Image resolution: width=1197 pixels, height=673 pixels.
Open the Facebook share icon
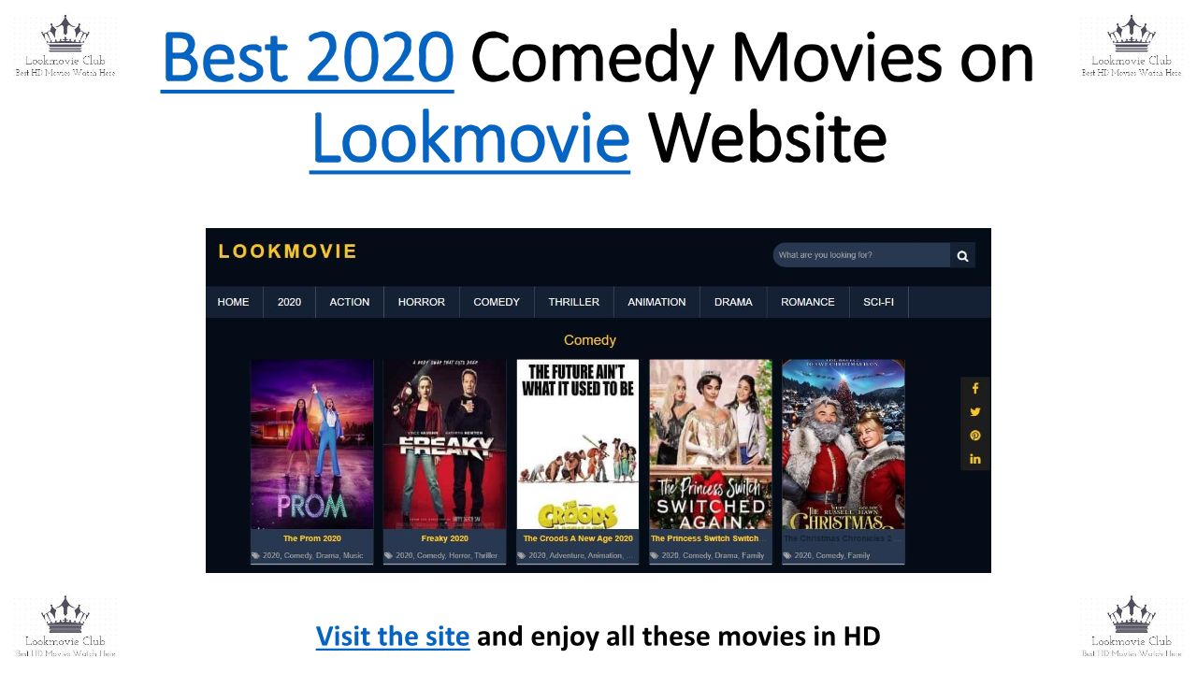pyautogui.click(x=974, y=388)
